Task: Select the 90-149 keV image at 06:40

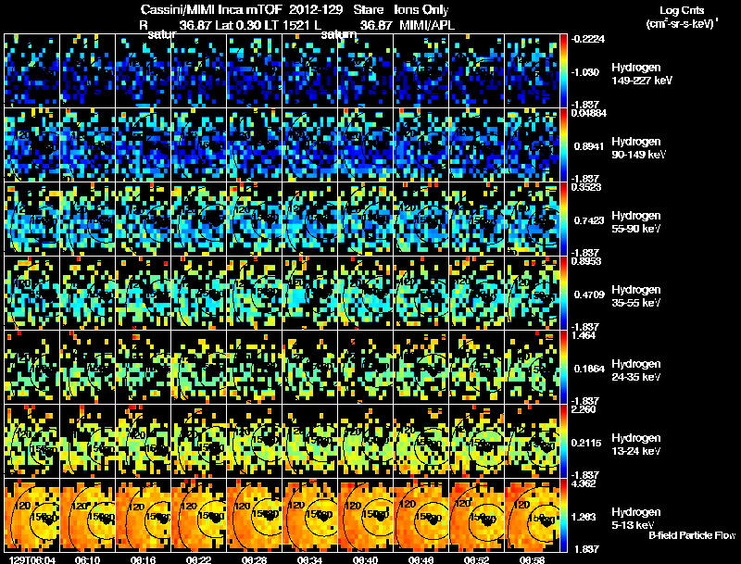Action: (x=365, y=144)
